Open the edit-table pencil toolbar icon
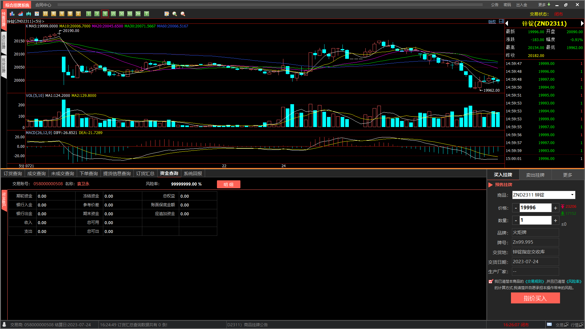Viewport: 585px width, 329px height. 167,14
